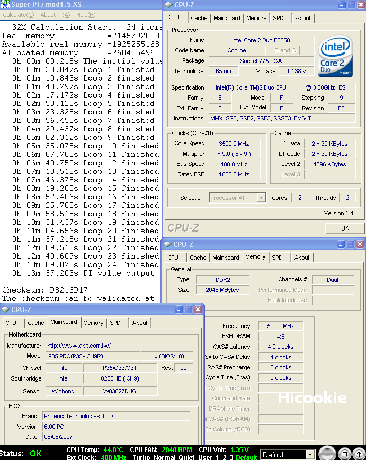Switch to the Memory tab in the top CPU-Z window
Screen dimensions: 366x460
(256, 18)
